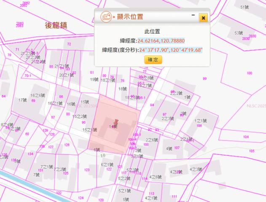Click house label 1之1號
The width and height of the screenshot is (266, 202).
(201, 121)
